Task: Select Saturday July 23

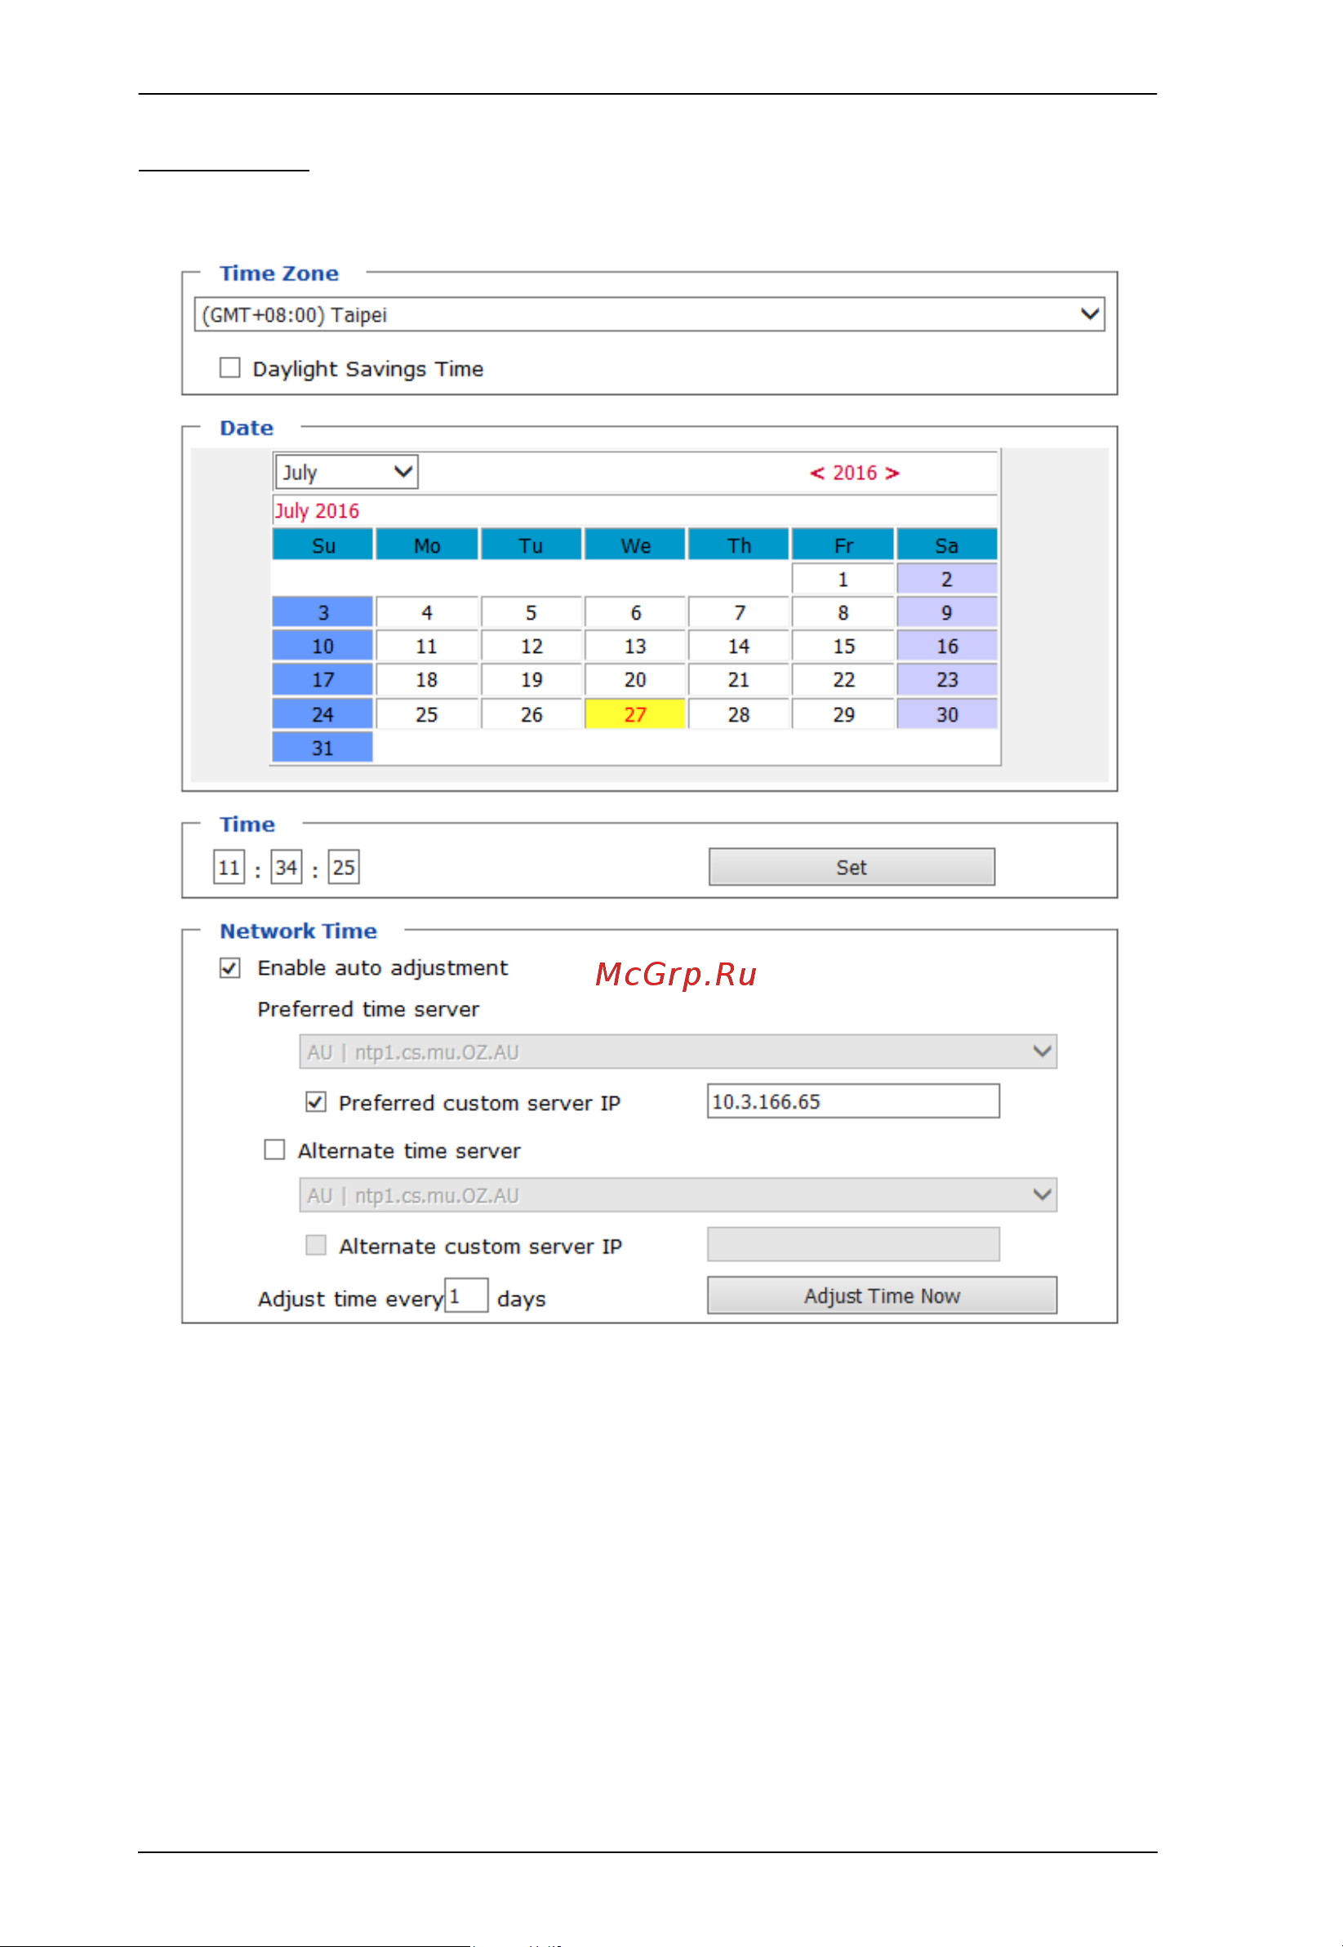Action: 947,680
